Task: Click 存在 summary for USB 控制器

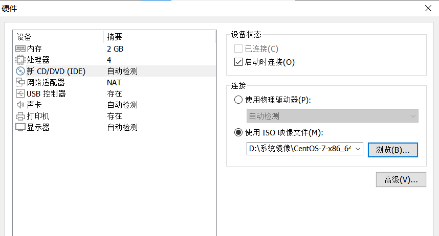Action: click(x=115, y=93)
